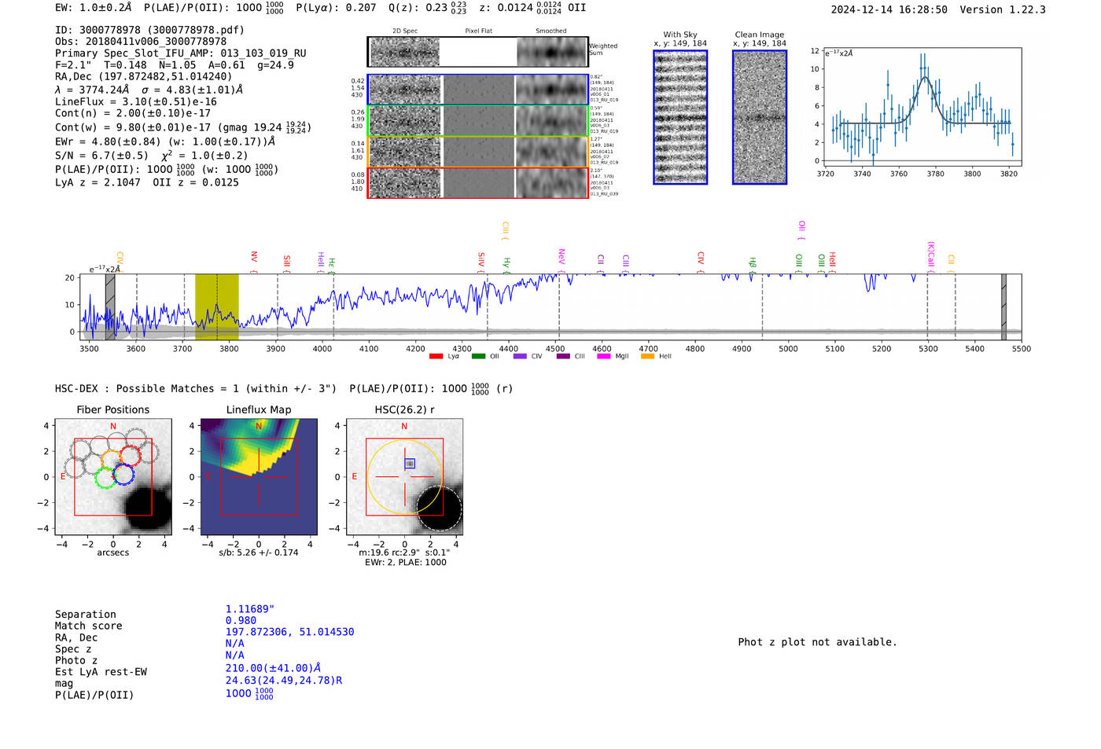Click the blue match score value 0.980
The width and height of the screenshot is (1101, 749).
tap(241, 621)
